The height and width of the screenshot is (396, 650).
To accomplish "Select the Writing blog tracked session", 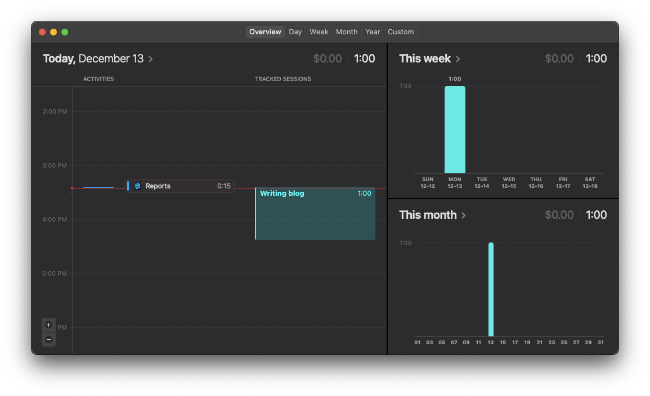I will point(315,214).
